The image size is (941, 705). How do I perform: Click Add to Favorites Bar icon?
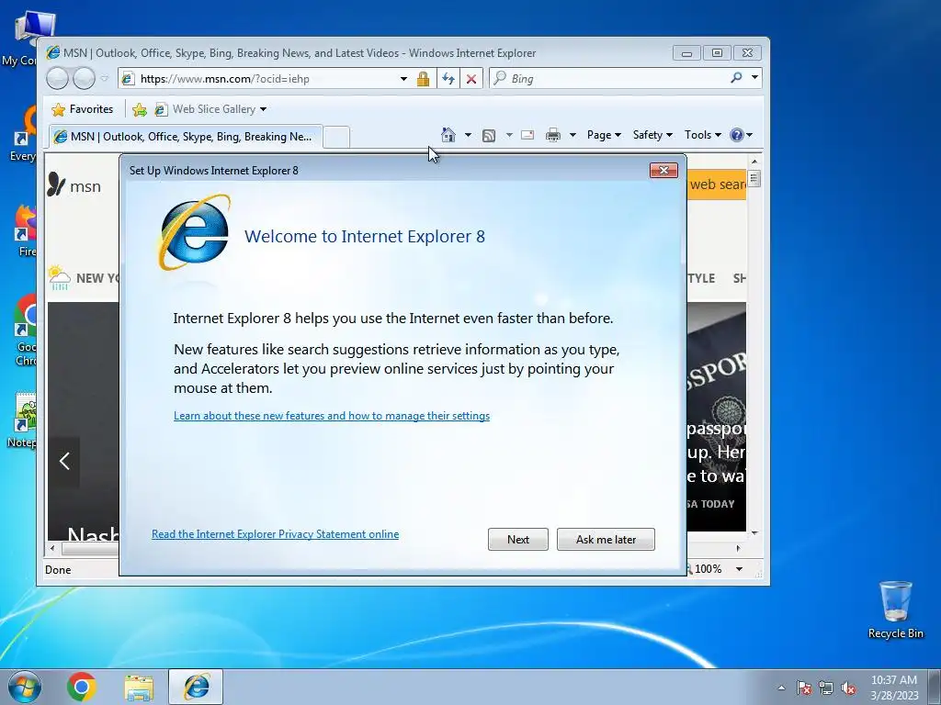[140, 109]
